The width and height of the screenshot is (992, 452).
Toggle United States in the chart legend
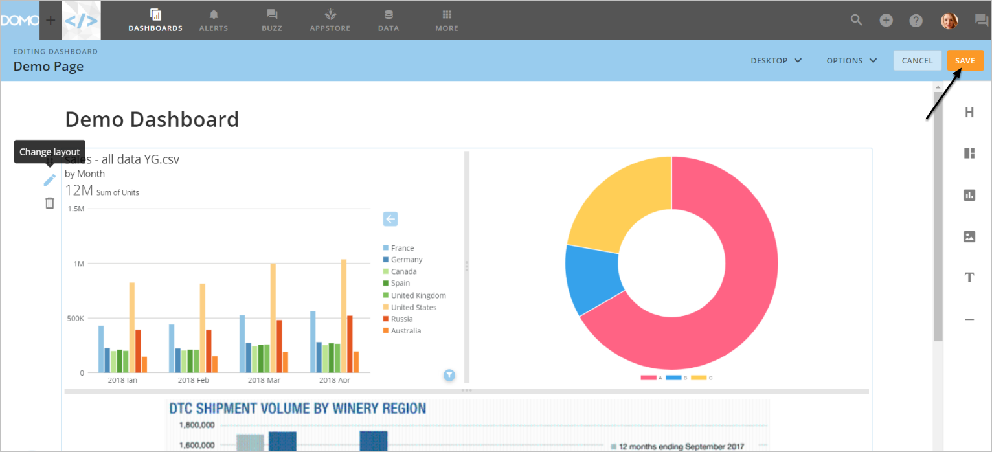413,307
